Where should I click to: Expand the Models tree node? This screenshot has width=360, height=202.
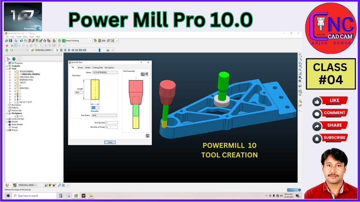point(7,122)
